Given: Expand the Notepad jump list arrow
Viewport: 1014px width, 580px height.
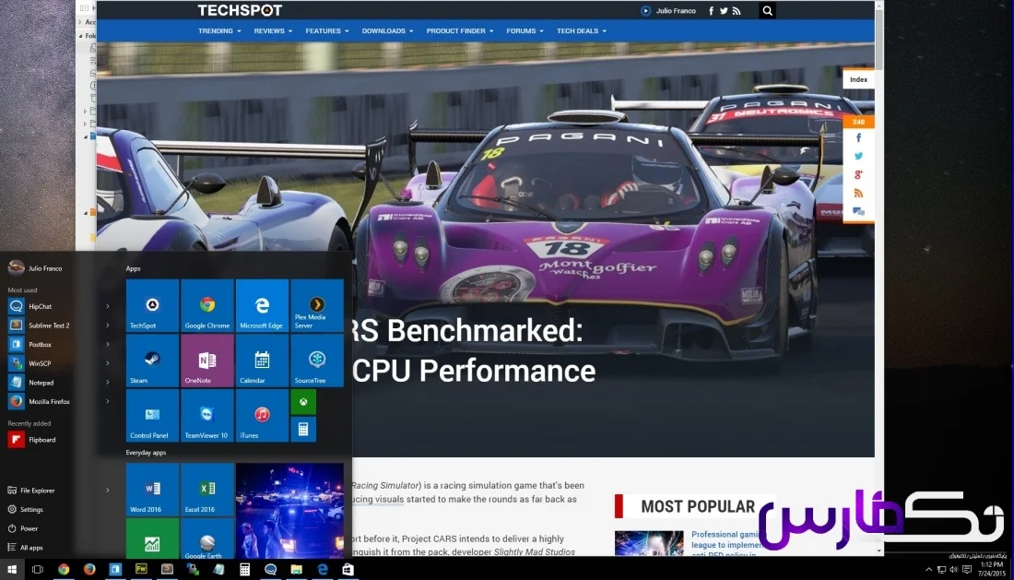Looking at the screenshot, I should coord(107,382).
